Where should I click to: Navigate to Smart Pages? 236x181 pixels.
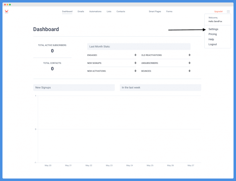[155, 11]
